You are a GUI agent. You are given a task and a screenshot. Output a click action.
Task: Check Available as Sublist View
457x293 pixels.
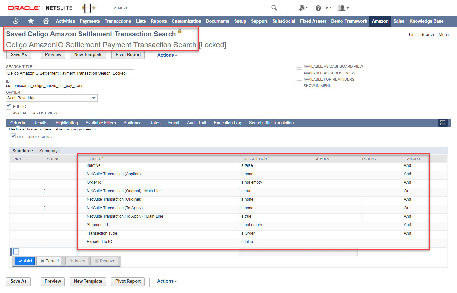point(299,72)
